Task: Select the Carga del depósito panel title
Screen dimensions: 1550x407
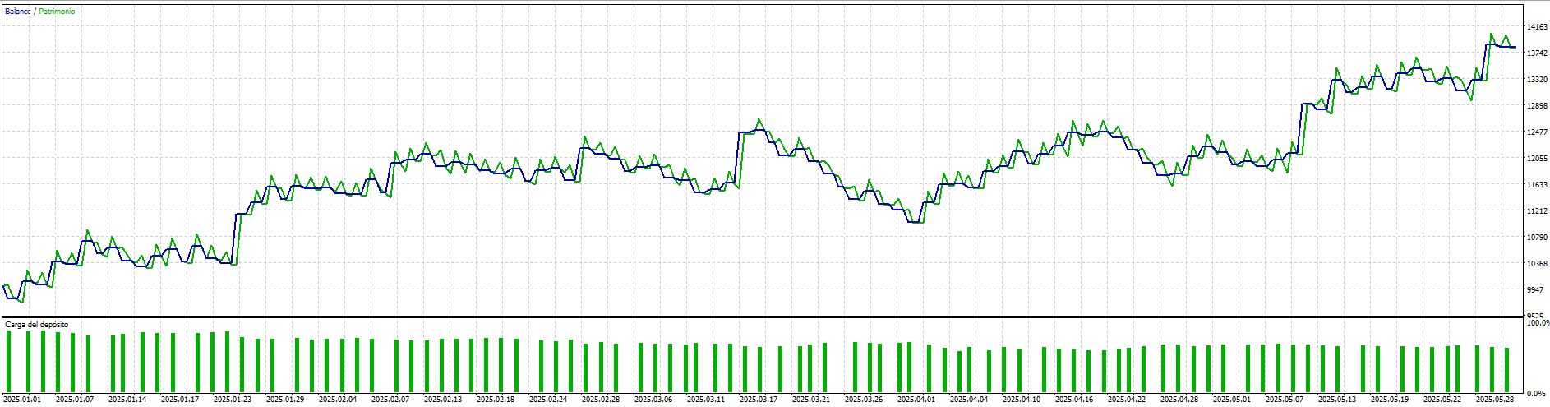Action: pos(37,325)
